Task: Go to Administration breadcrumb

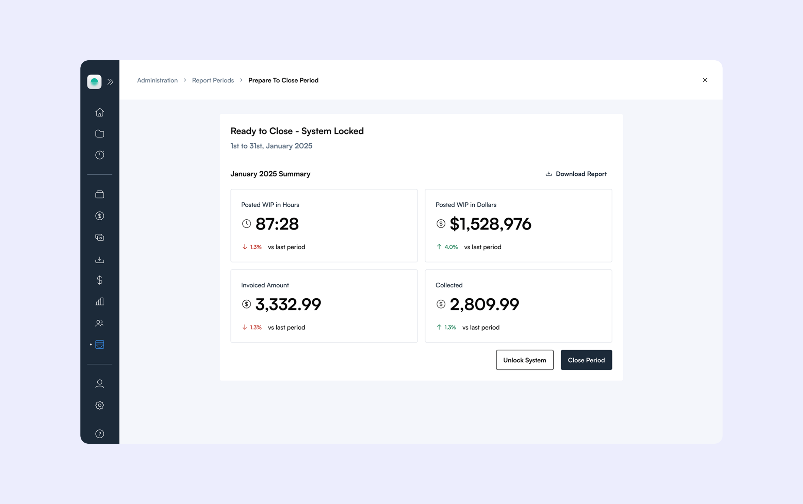Action: click(x=157, y=80)
